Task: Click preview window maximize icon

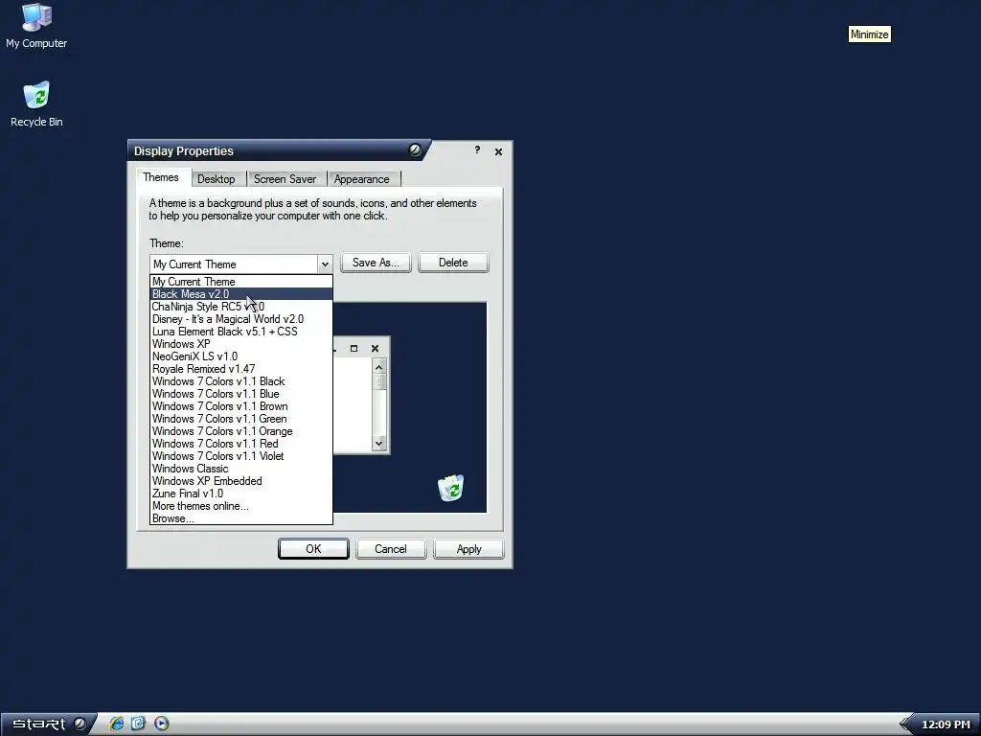Action: [354, 349]
